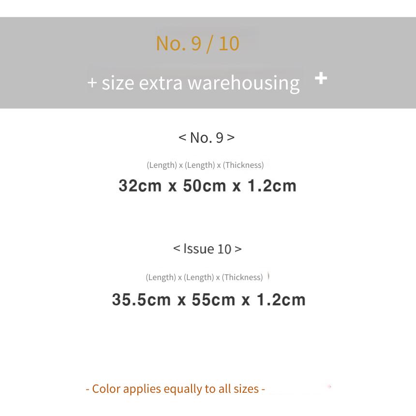Select '+ size extra warehousing' banner text
This screenshot has width=416, height=416.
193,83
